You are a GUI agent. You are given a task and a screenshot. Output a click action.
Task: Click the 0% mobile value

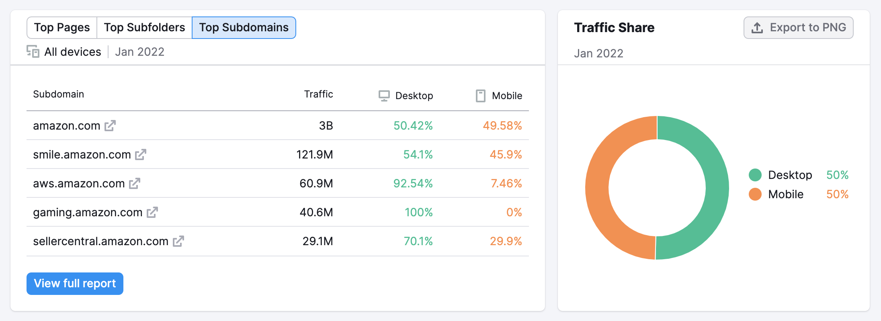(514, 212)
